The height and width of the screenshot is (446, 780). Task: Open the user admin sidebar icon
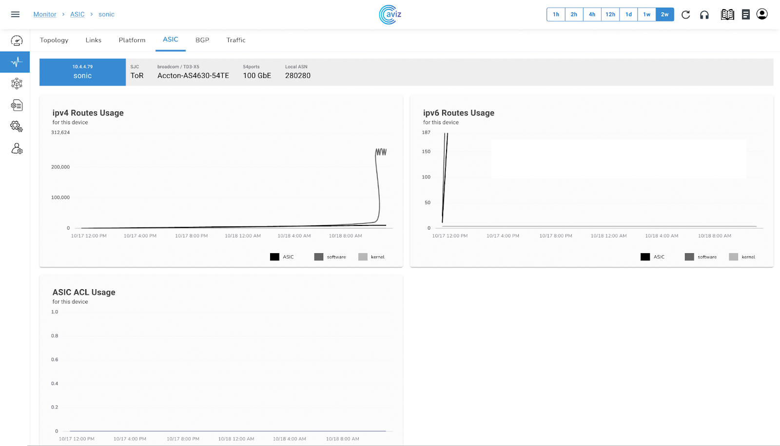click(x=17, y=149)
